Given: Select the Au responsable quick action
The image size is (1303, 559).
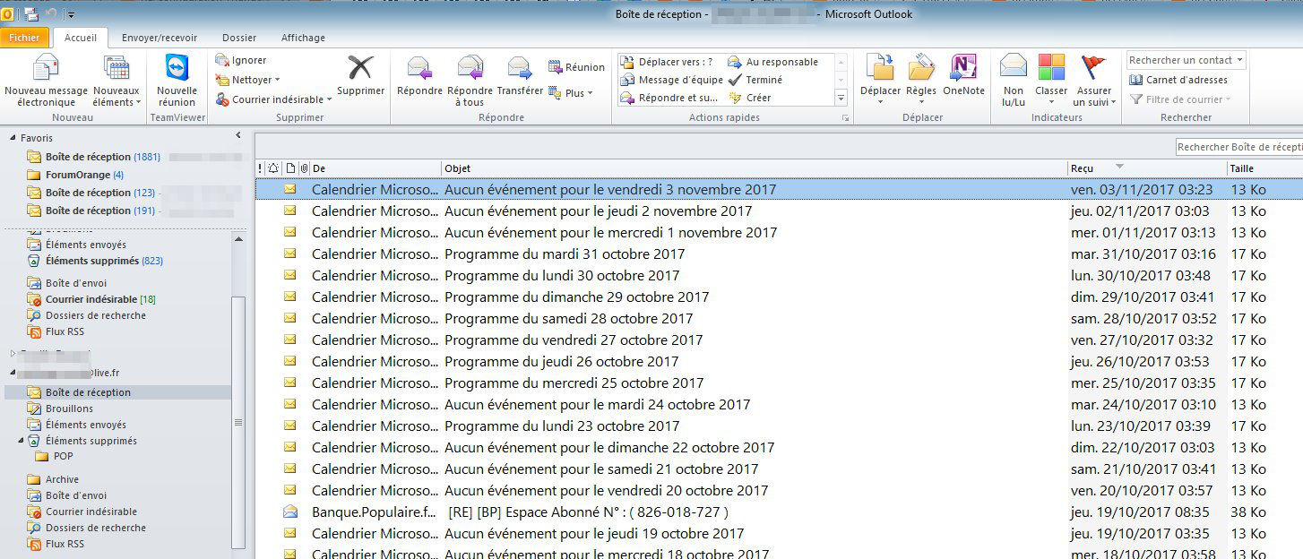Looking at the screenshot, I should click(773, 62).
